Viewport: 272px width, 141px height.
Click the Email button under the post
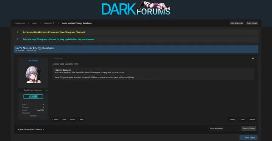pyautogui.click(x=55, y=120)
